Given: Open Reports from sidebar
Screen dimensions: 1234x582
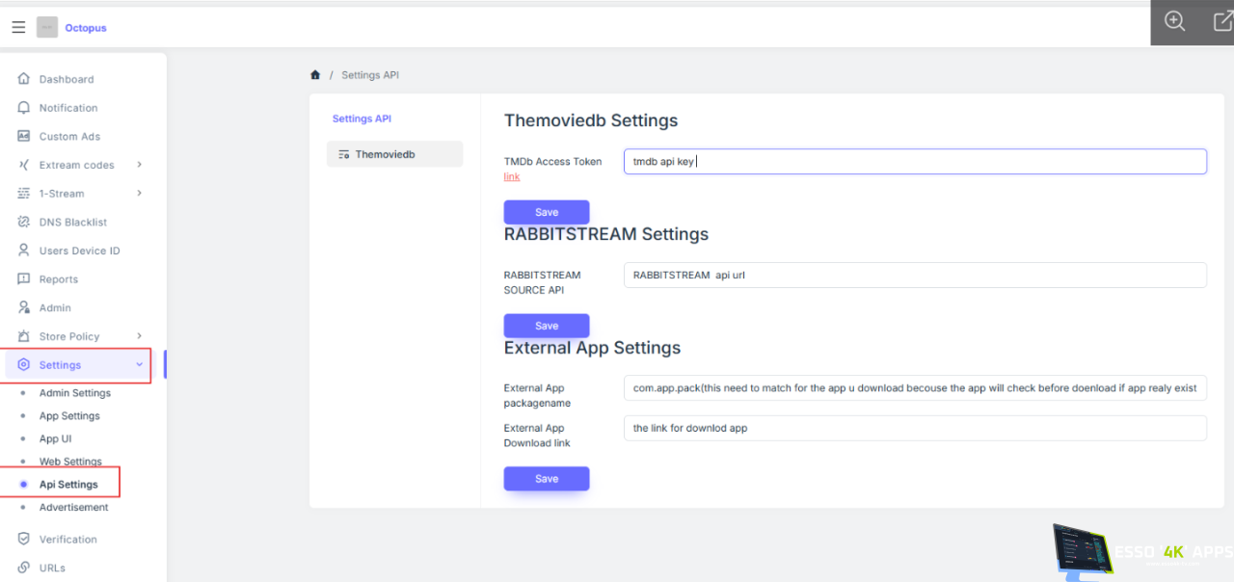Looking at the screenshot, I should (x=58, y=279).
